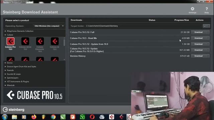The width and height of the screenshot is (214, 120).
Task: Download update for Cubase Pro 10.5.0 or higher
Action: coord(199,50)
